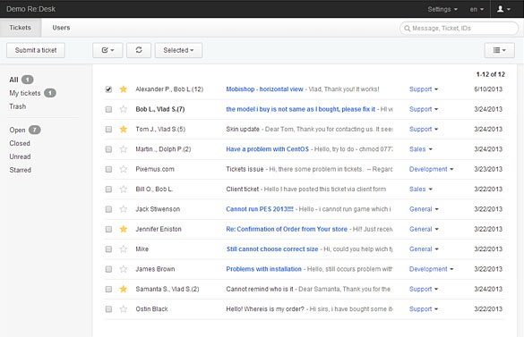The height and width of the screenshot is (337, 524).
Task: Star the ticket from Mike
Action: point(124,249)
